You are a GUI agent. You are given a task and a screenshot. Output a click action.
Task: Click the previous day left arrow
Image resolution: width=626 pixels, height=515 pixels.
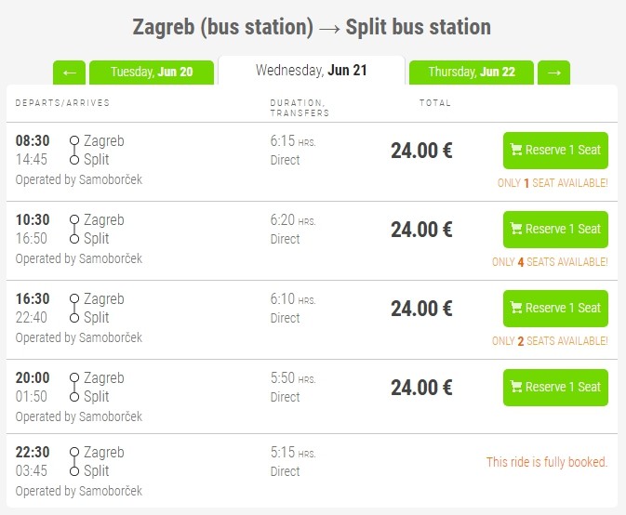pos(69,73)
